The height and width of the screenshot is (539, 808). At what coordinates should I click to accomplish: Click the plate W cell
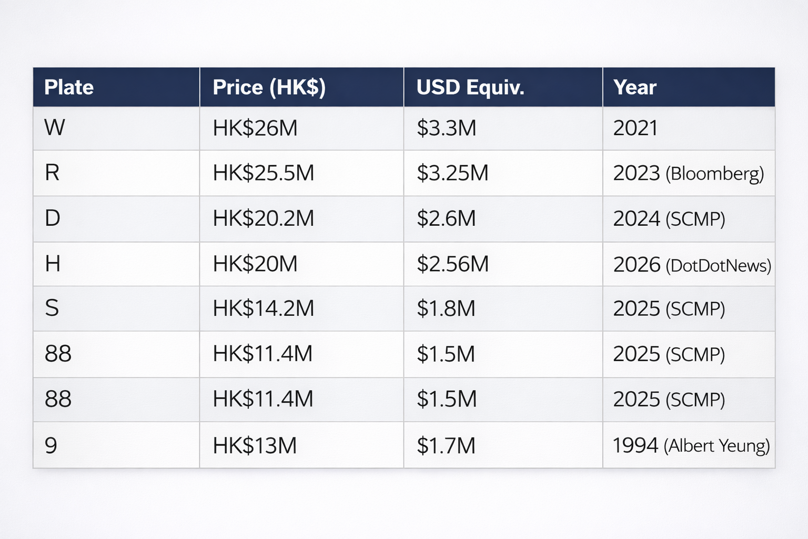pos(55,128)
